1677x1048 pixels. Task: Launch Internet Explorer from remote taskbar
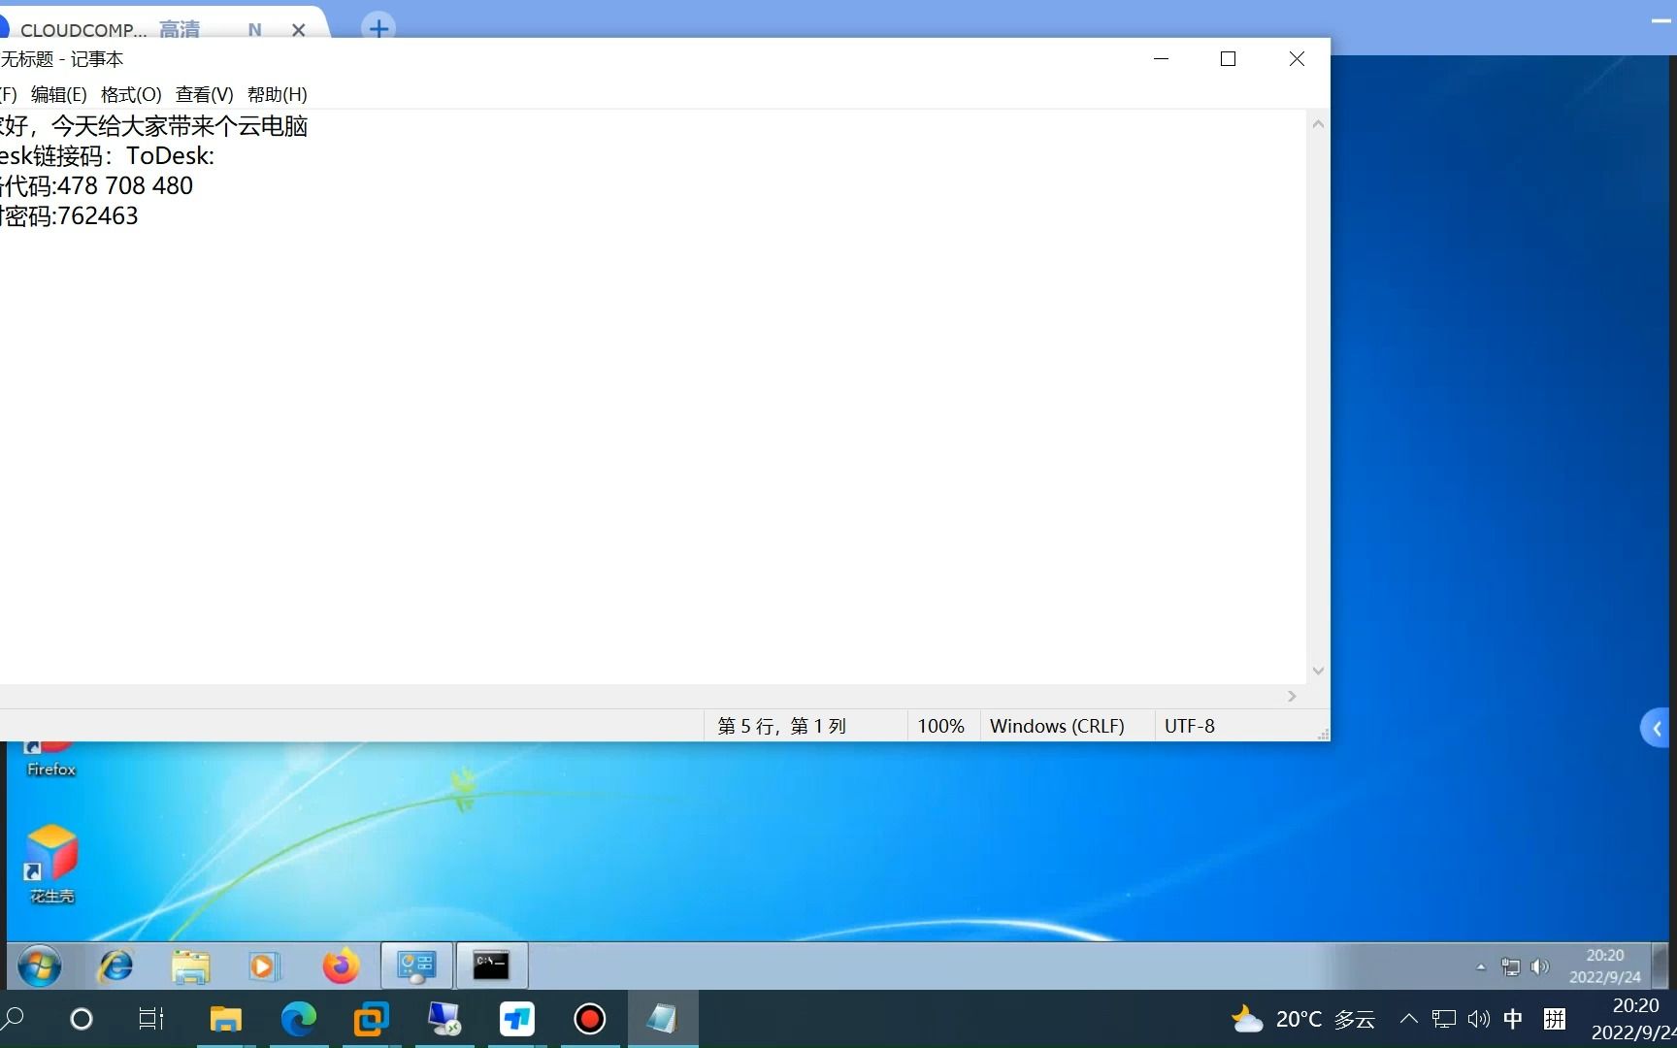(x=116, y=966)
